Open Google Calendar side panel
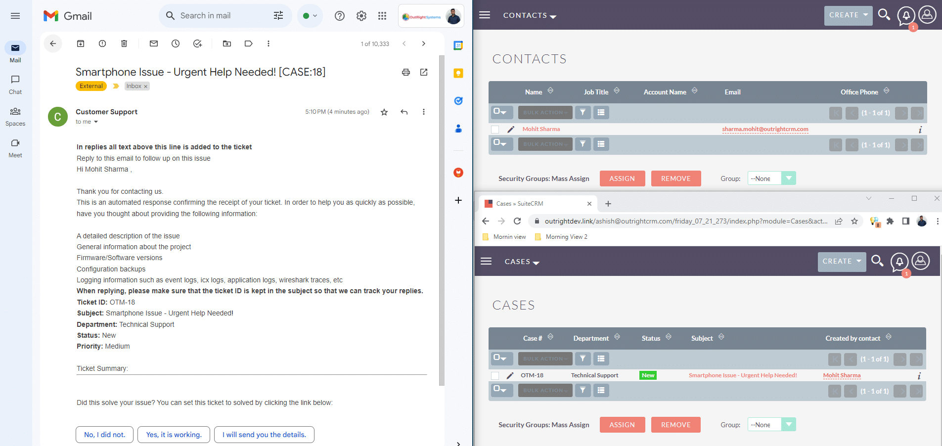This screenshot has height=446, width=942. click(458, 45)
